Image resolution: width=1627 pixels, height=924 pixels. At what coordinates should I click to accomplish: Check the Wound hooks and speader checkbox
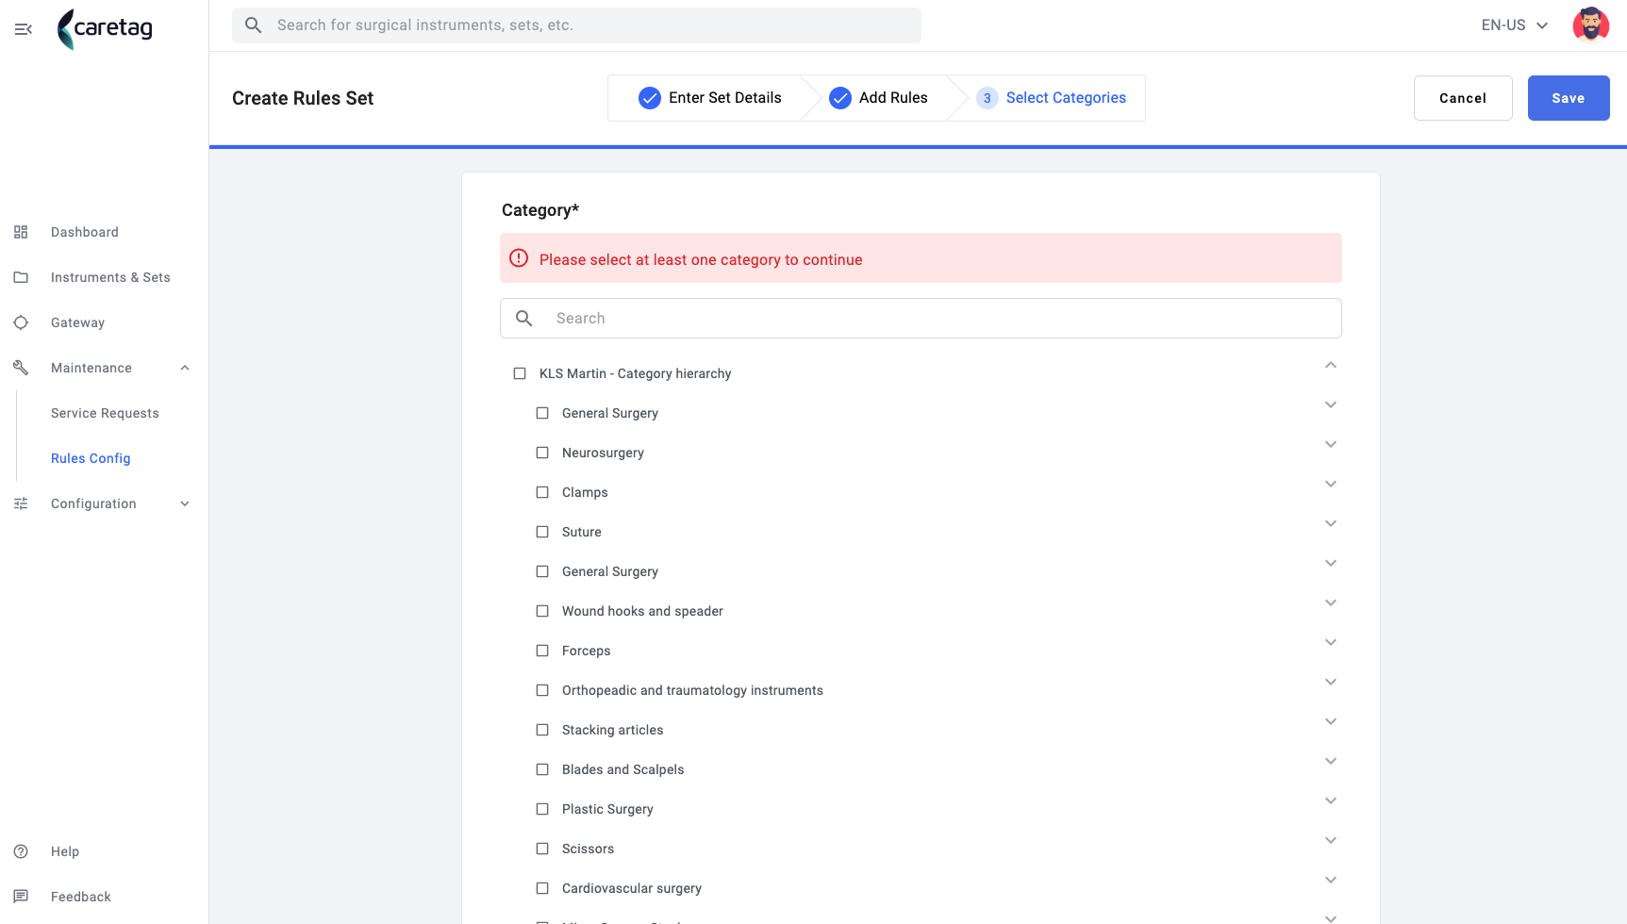(x=542, y=611)
